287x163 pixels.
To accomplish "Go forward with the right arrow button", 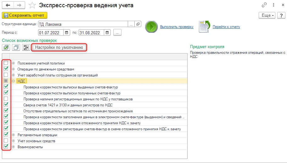I will pos(19,5).
